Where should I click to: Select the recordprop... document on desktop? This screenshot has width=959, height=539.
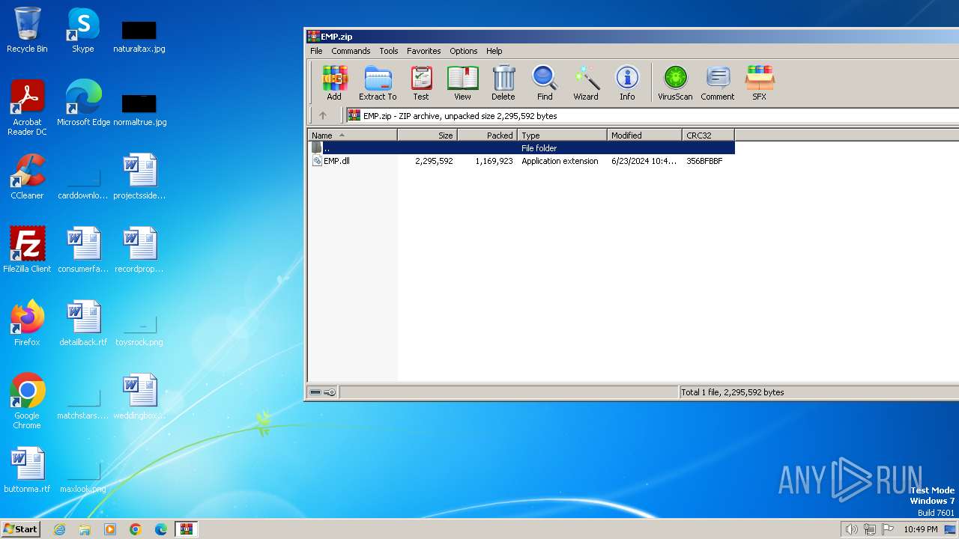pyautogui.click(x=139, y=250)
